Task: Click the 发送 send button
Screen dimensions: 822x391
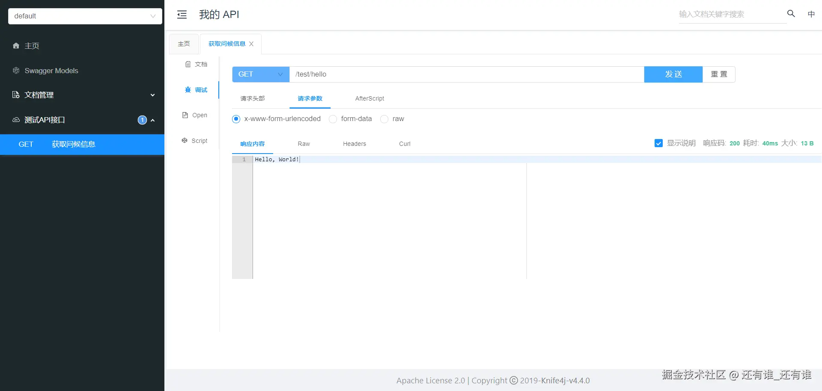Action: tap(673, 74)
